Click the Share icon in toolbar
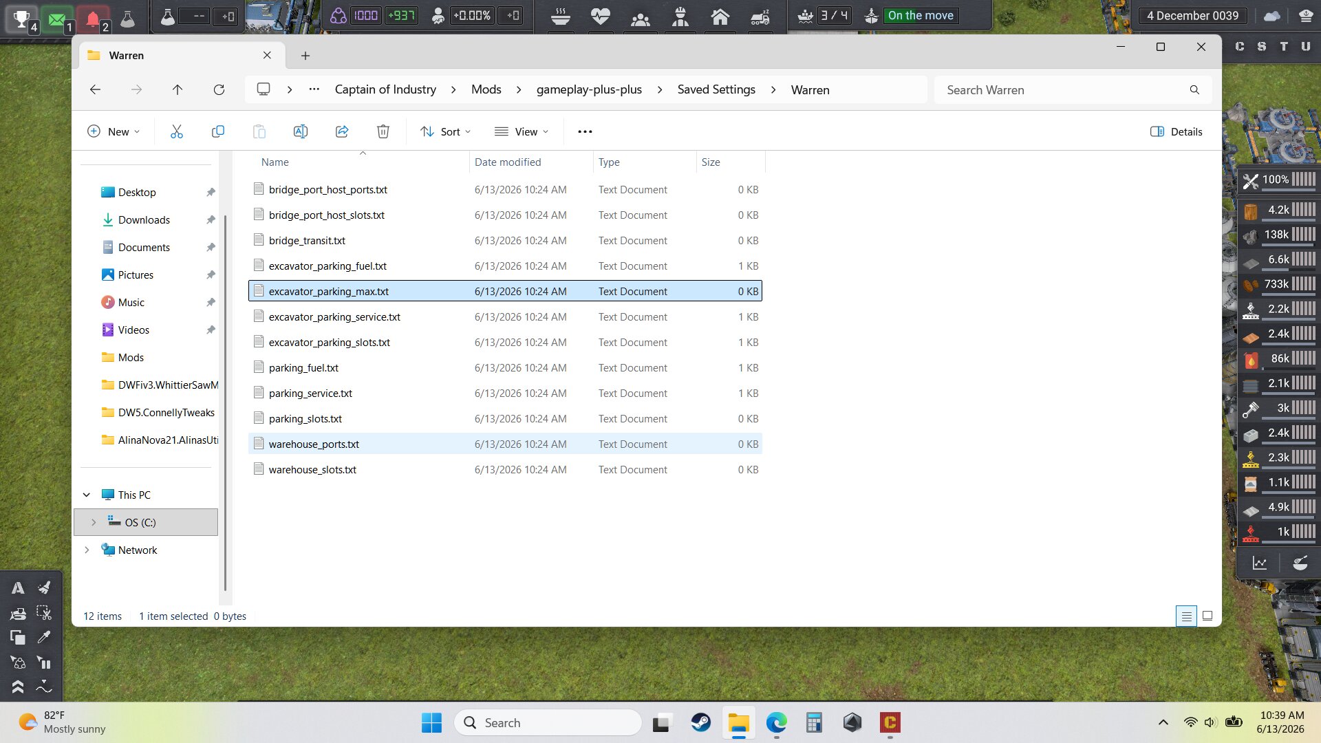The width and height of the screenshot is (1321, 743). pyautogui.click(x=342, y=131)
